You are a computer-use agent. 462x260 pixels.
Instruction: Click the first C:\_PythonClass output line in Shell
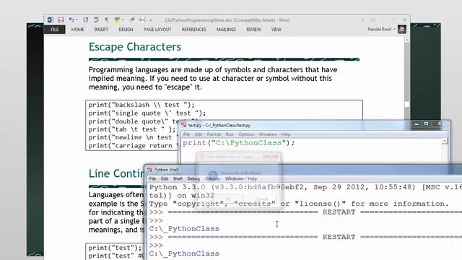click(184, 229)
